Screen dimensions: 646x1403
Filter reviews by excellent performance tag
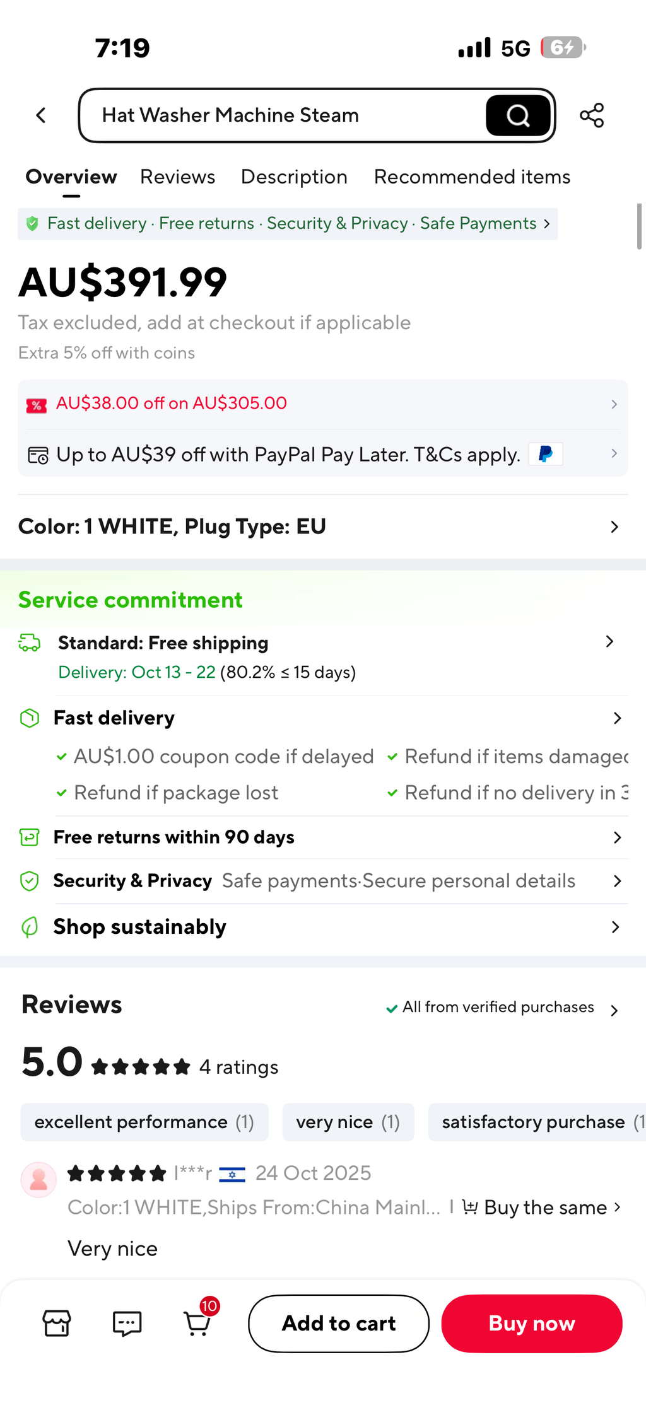pyautogui.click(x=144, y=1122)
